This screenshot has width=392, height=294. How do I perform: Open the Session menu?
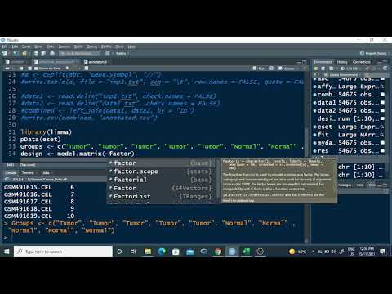point(65,47)
